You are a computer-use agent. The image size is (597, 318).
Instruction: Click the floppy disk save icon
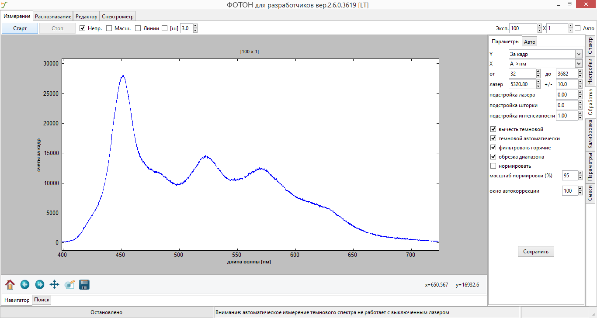pyautogui.click(x=84, y=285)
